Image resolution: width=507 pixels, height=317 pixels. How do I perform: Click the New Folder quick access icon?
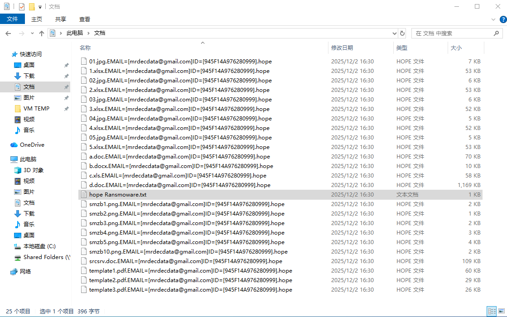[32, 7]
